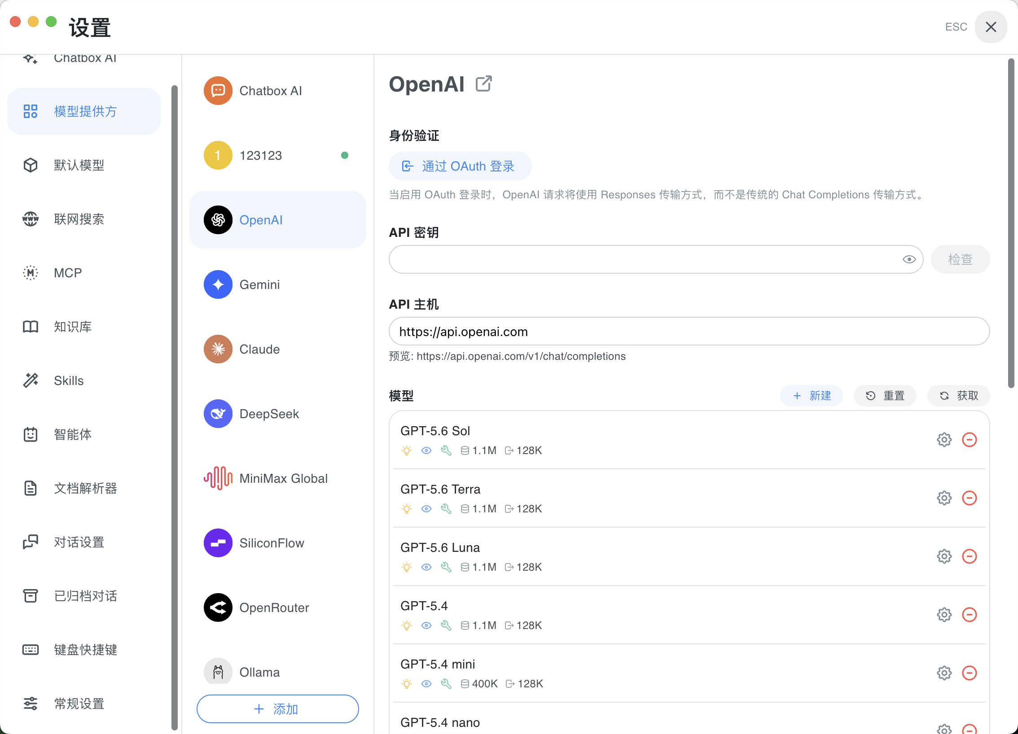Open the 智能体 settings section
Viewport: 1018px width, 734px height.
[84, 434]
